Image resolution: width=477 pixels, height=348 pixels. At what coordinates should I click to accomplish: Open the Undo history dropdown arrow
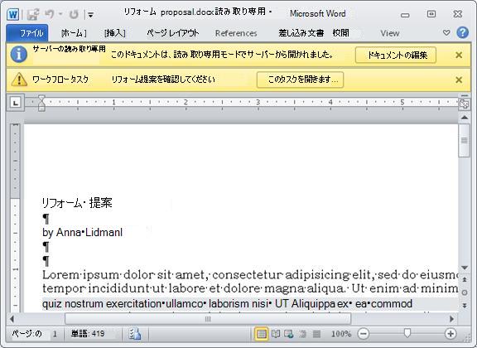click(60, 14)
